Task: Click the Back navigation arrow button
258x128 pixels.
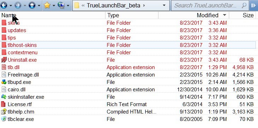Action: [4, 5]
